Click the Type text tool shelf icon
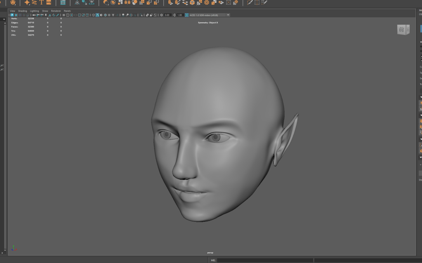Screen dimensions: 422x263 (x=41, y=2)
